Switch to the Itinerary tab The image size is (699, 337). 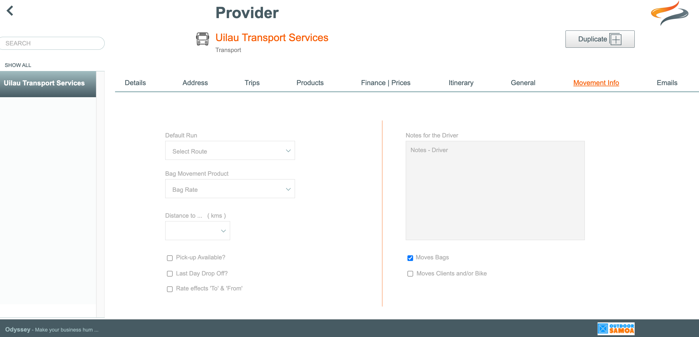[x=461, y=83]
